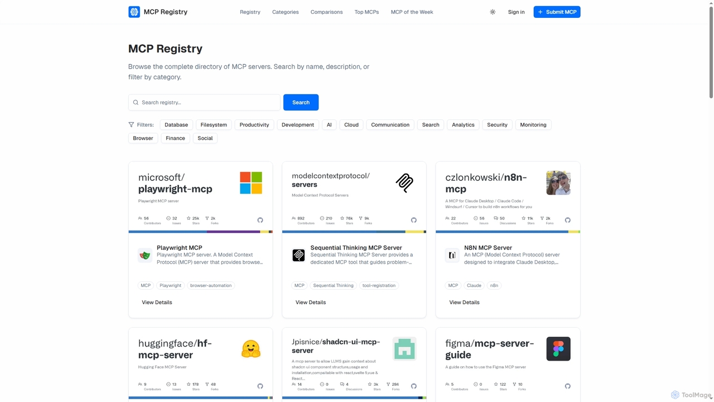Click the Sequential Thinking MCP Server icon
714x402 pixels.
click(299, 255)
